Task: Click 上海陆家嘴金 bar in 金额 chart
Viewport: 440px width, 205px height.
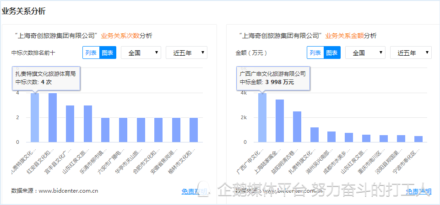Action: tap(280, 121)
